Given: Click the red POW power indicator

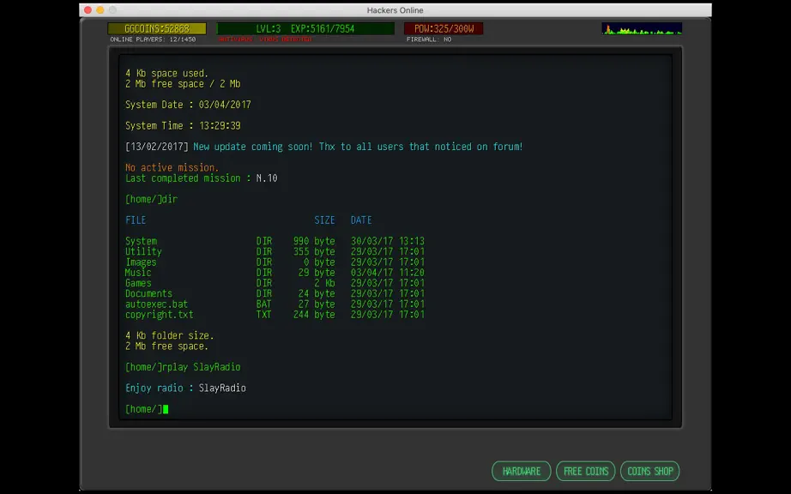Looking at the screenshot, I should click(x=444, y=29).
